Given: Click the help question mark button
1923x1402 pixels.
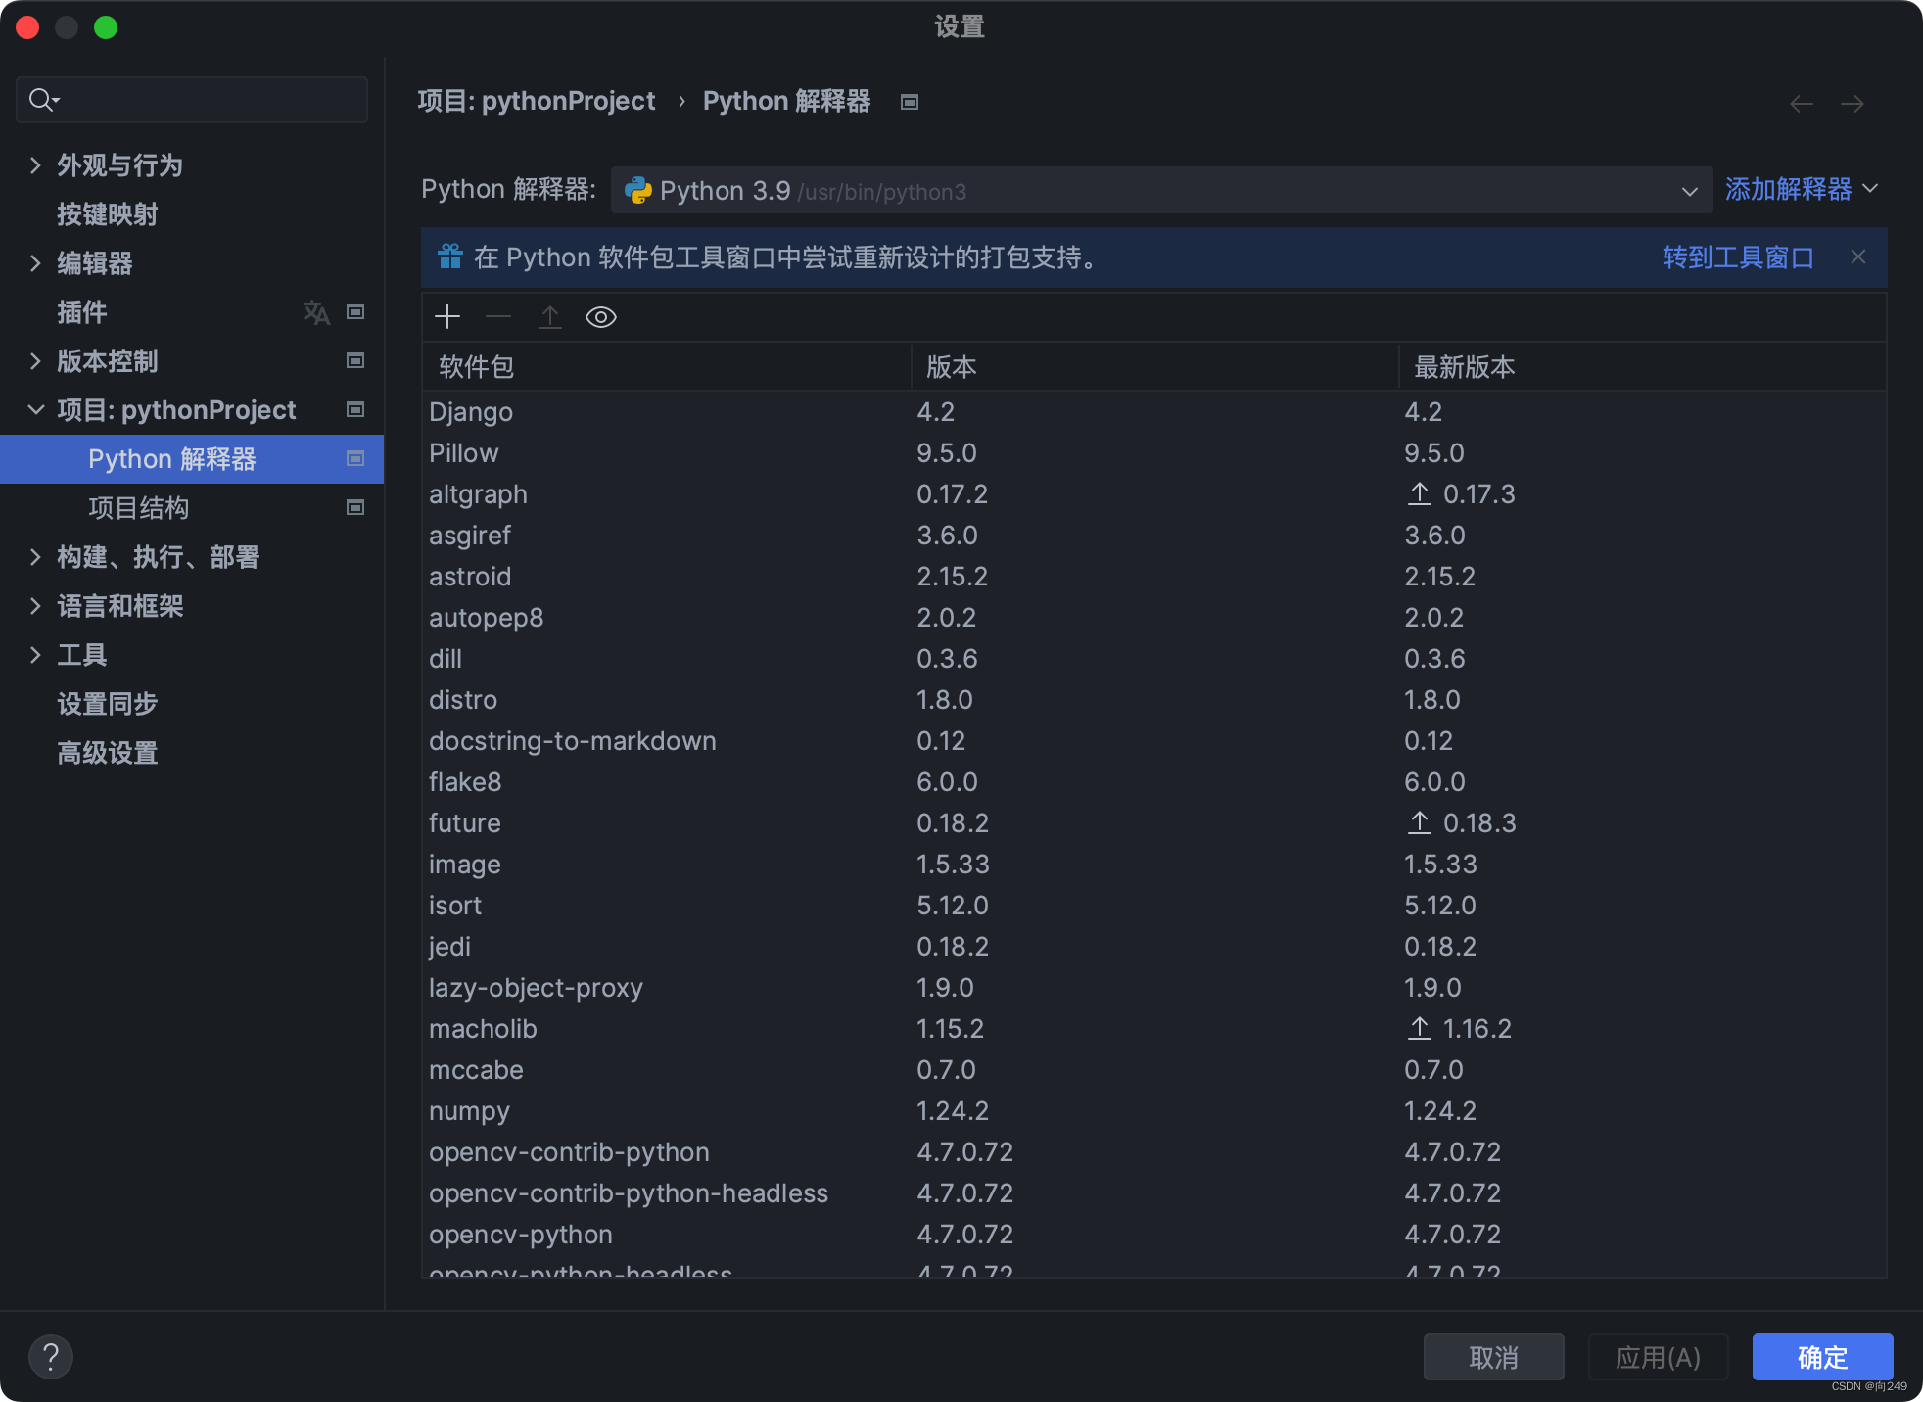Looking at the screenshot, I should 51,1357.
